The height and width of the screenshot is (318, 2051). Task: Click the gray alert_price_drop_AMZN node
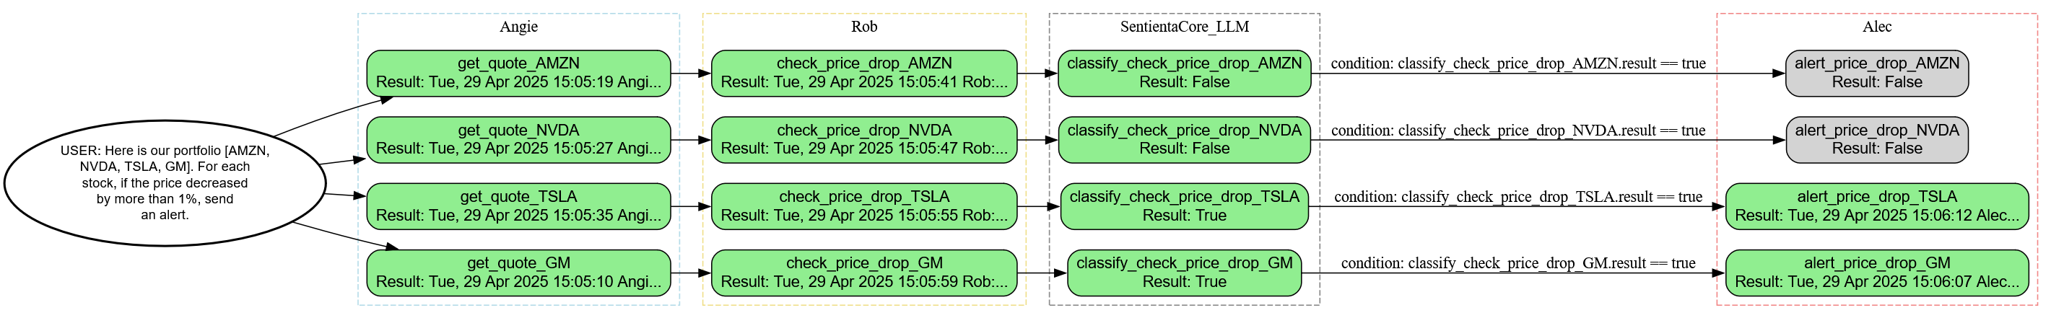(x=1876, y=73)
